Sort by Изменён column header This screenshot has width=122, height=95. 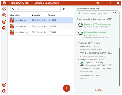[36, 15]
